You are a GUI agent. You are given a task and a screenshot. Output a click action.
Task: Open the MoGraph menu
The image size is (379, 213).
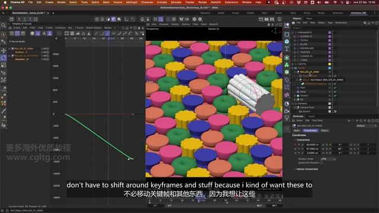click(131, 2)
